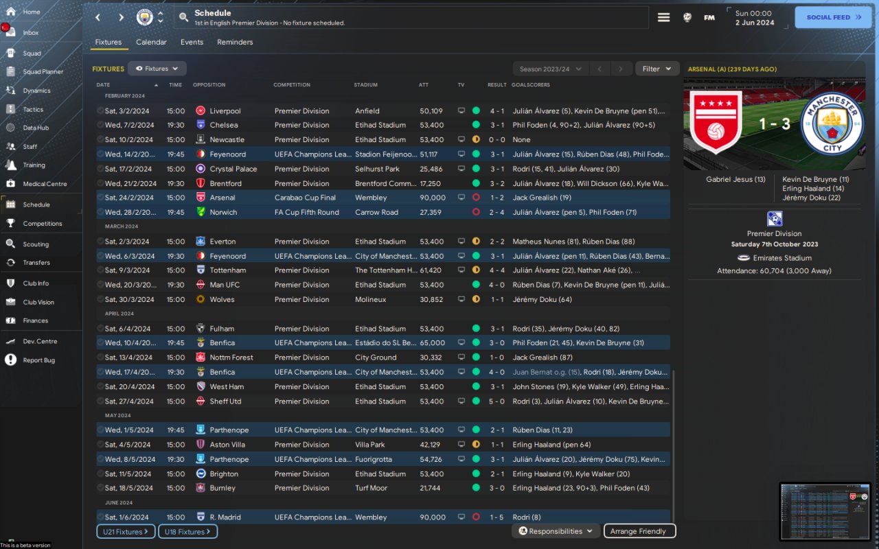The image size is (879, 549).
Task: Open the FM menu icon
Action: 709,18
